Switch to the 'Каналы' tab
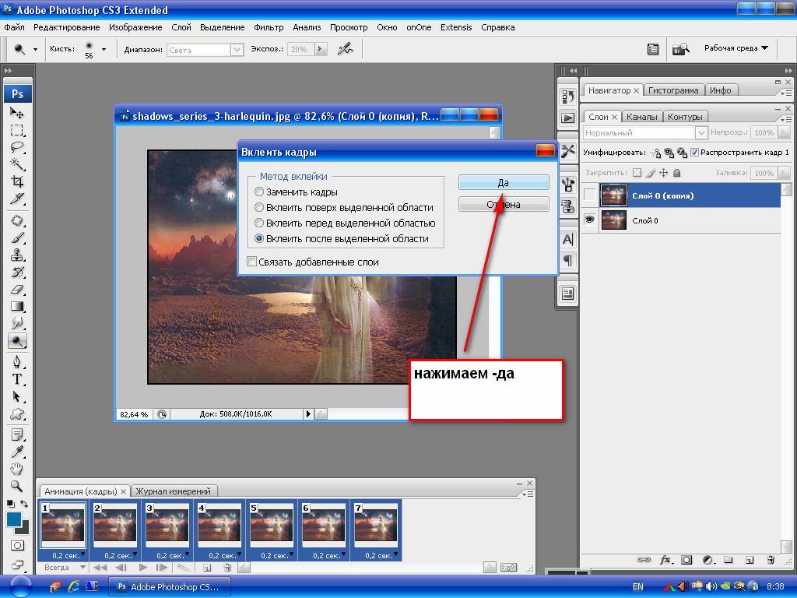Screen dimensions: 797x598 click(641, 117)
